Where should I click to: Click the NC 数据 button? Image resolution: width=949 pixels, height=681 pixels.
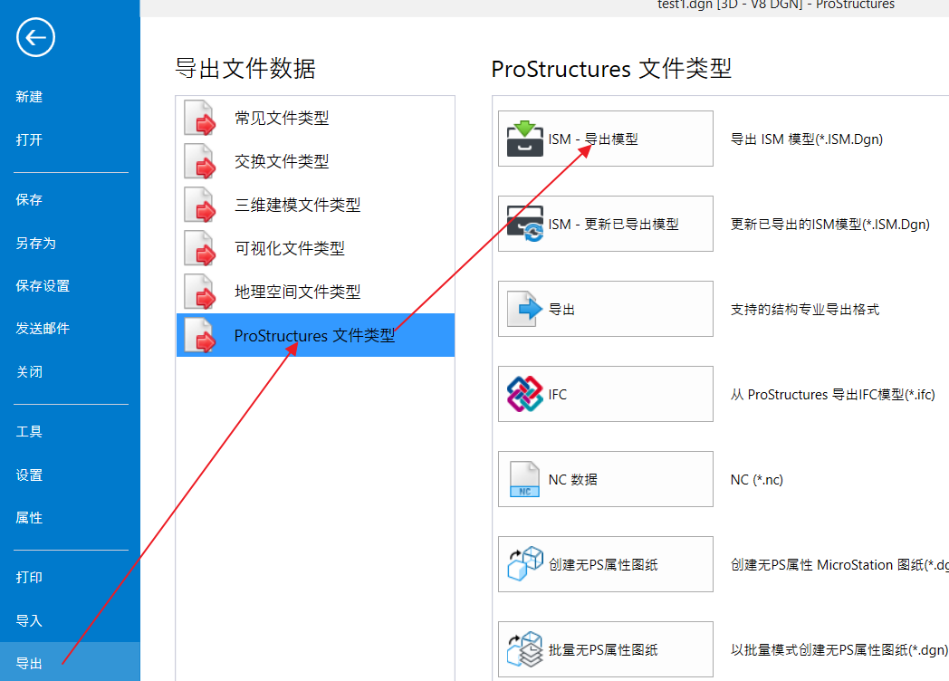605,479
